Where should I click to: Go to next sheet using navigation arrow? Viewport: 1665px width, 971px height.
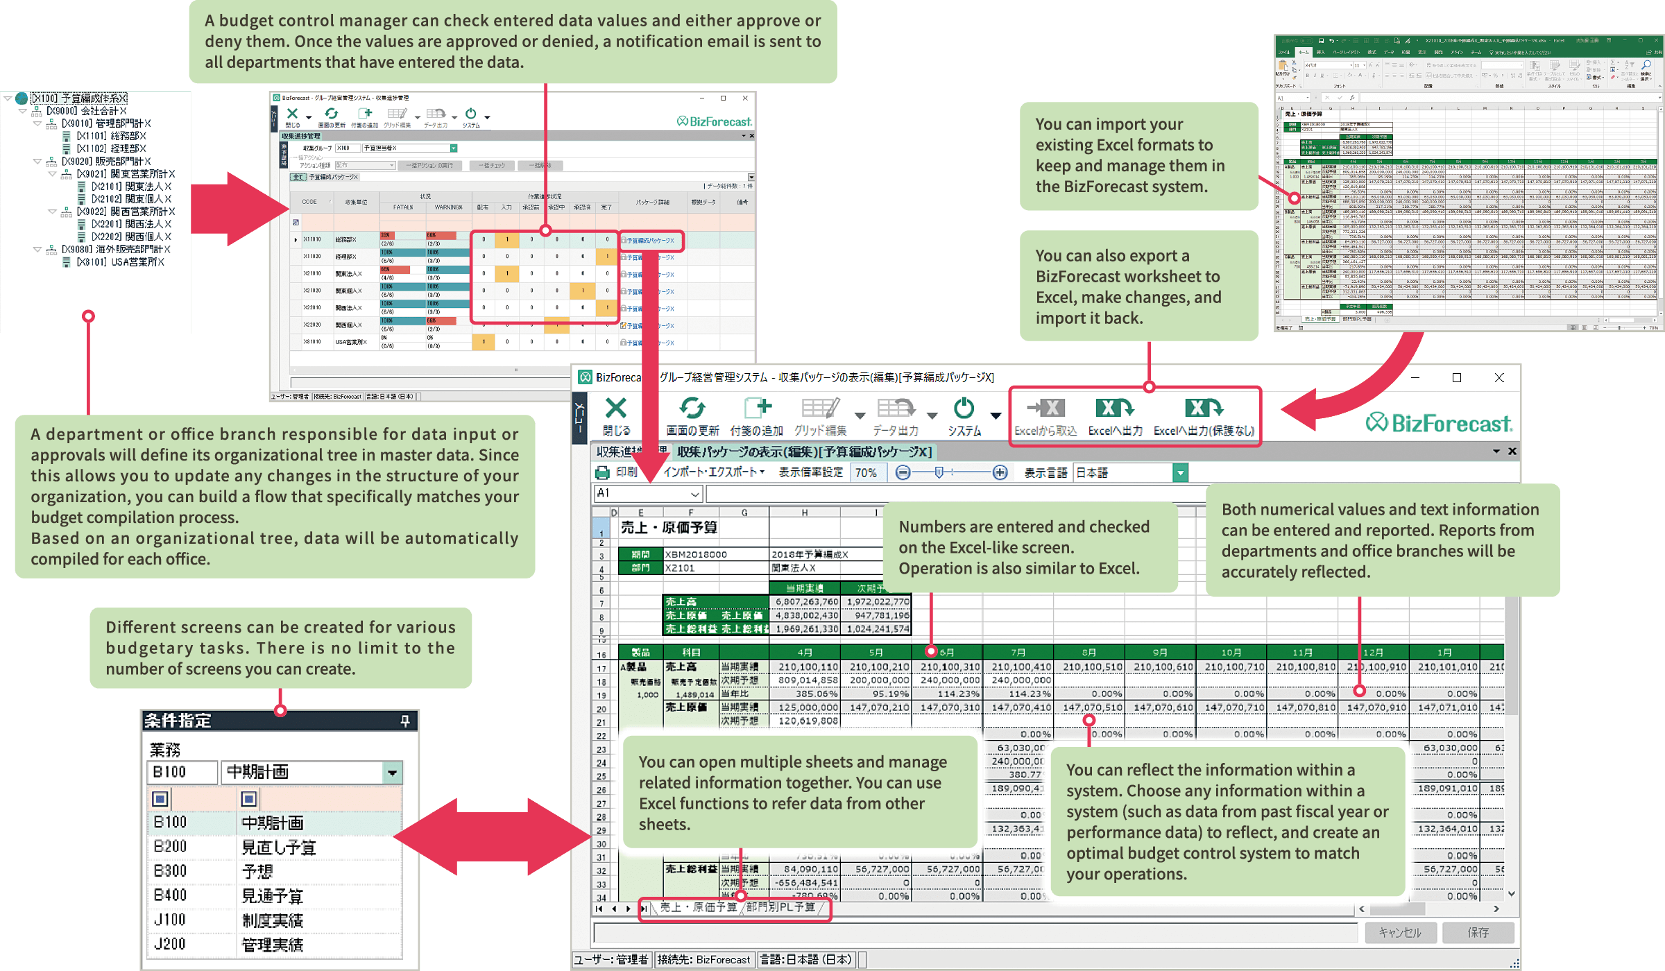(629, 908)
